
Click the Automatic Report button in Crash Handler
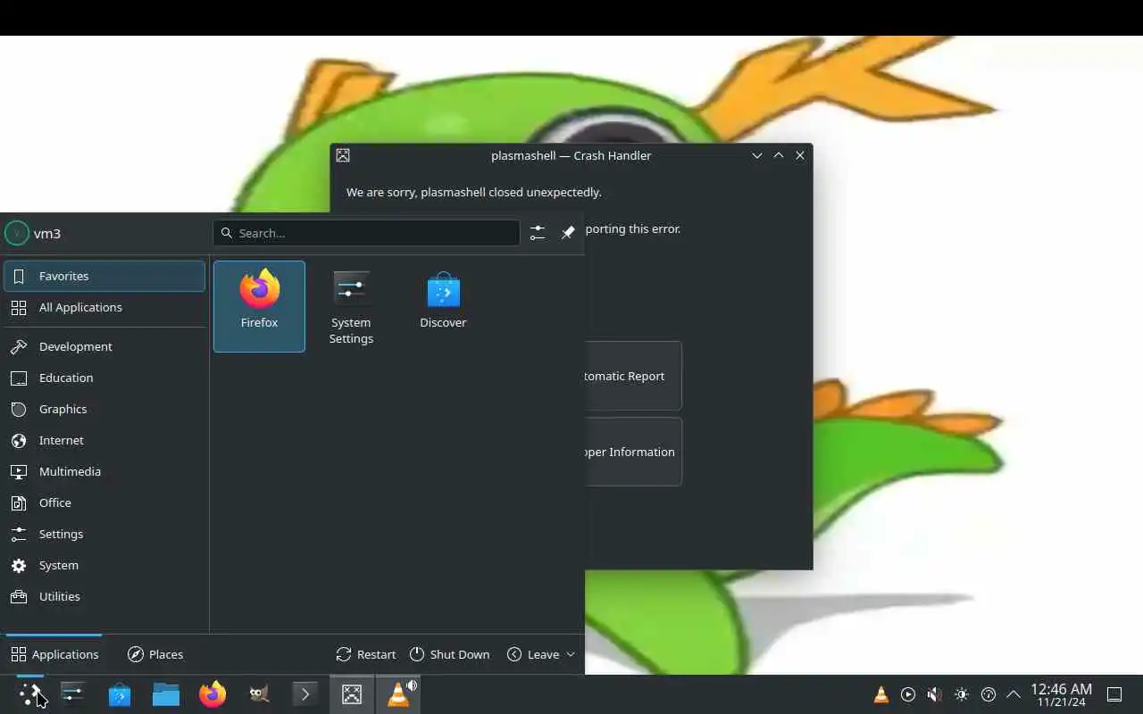[633, 376]
